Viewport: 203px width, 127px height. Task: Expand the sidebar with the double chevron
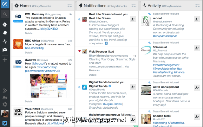[5, 91]
